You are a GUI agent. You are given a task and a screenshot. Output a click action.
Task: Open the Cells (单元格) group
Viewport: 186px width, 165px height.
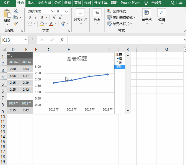147,17
